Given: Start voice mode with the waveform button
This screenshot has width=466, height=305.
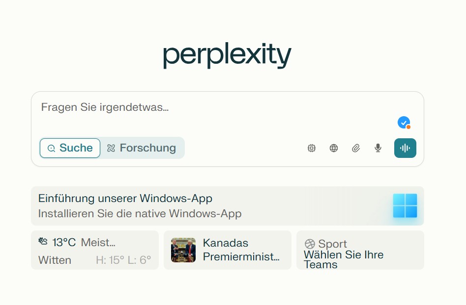Looking at the screenshot, I should pyautogui.click(x=405, y=148).
